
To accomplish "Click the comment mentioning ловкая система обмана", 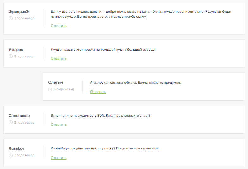I will 135,83.
